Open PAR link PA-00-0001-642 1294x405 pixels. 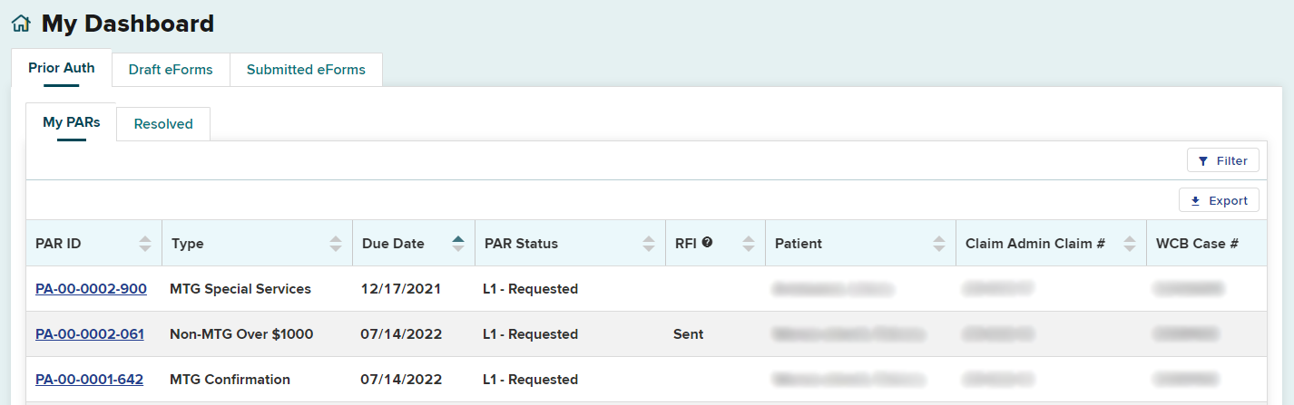coord(89,380)
